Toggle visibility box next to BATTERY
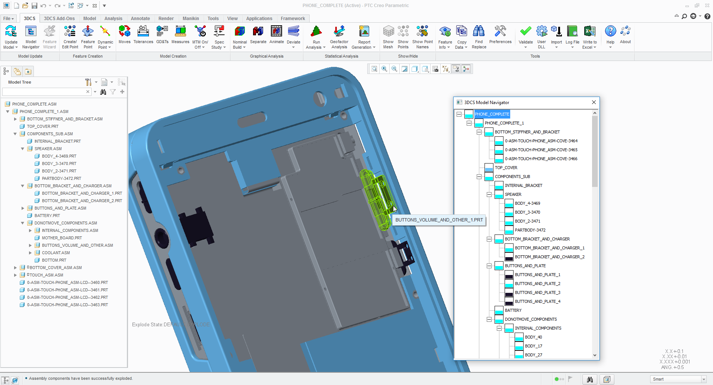This screenshot has width=713, height=385. point(499,310)
